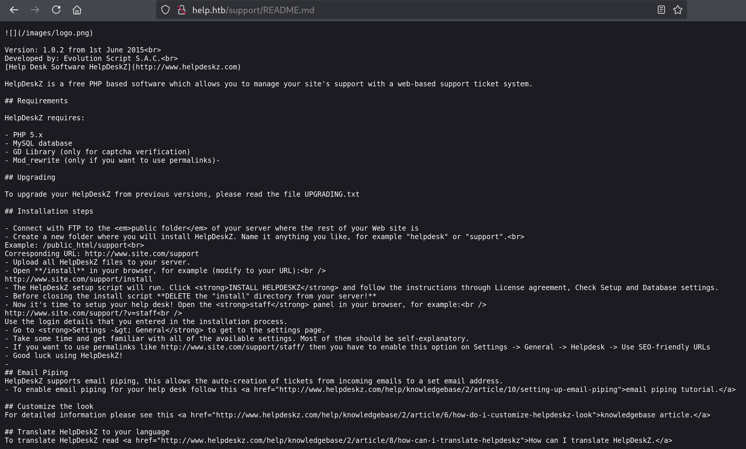Click the '## Installation steps' heading
Screen dimensions: 746x449
(49, 211)
